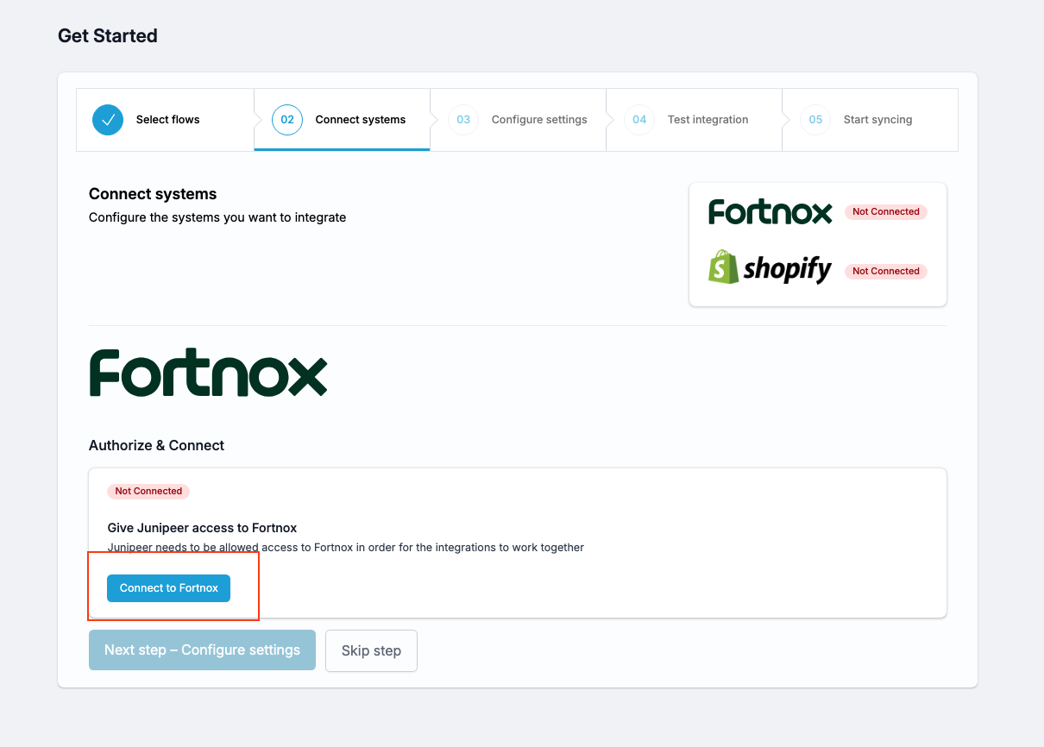
Task: Click the Authorize & Connect heading
Action: pyautogui.click(x=156, y=446)
